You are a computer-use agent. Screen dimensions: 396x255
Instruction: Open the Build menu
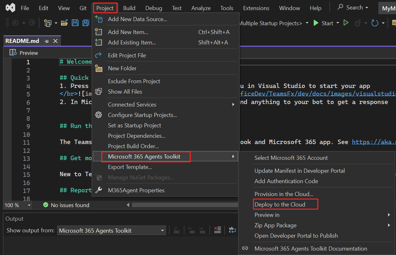(129, 8)
